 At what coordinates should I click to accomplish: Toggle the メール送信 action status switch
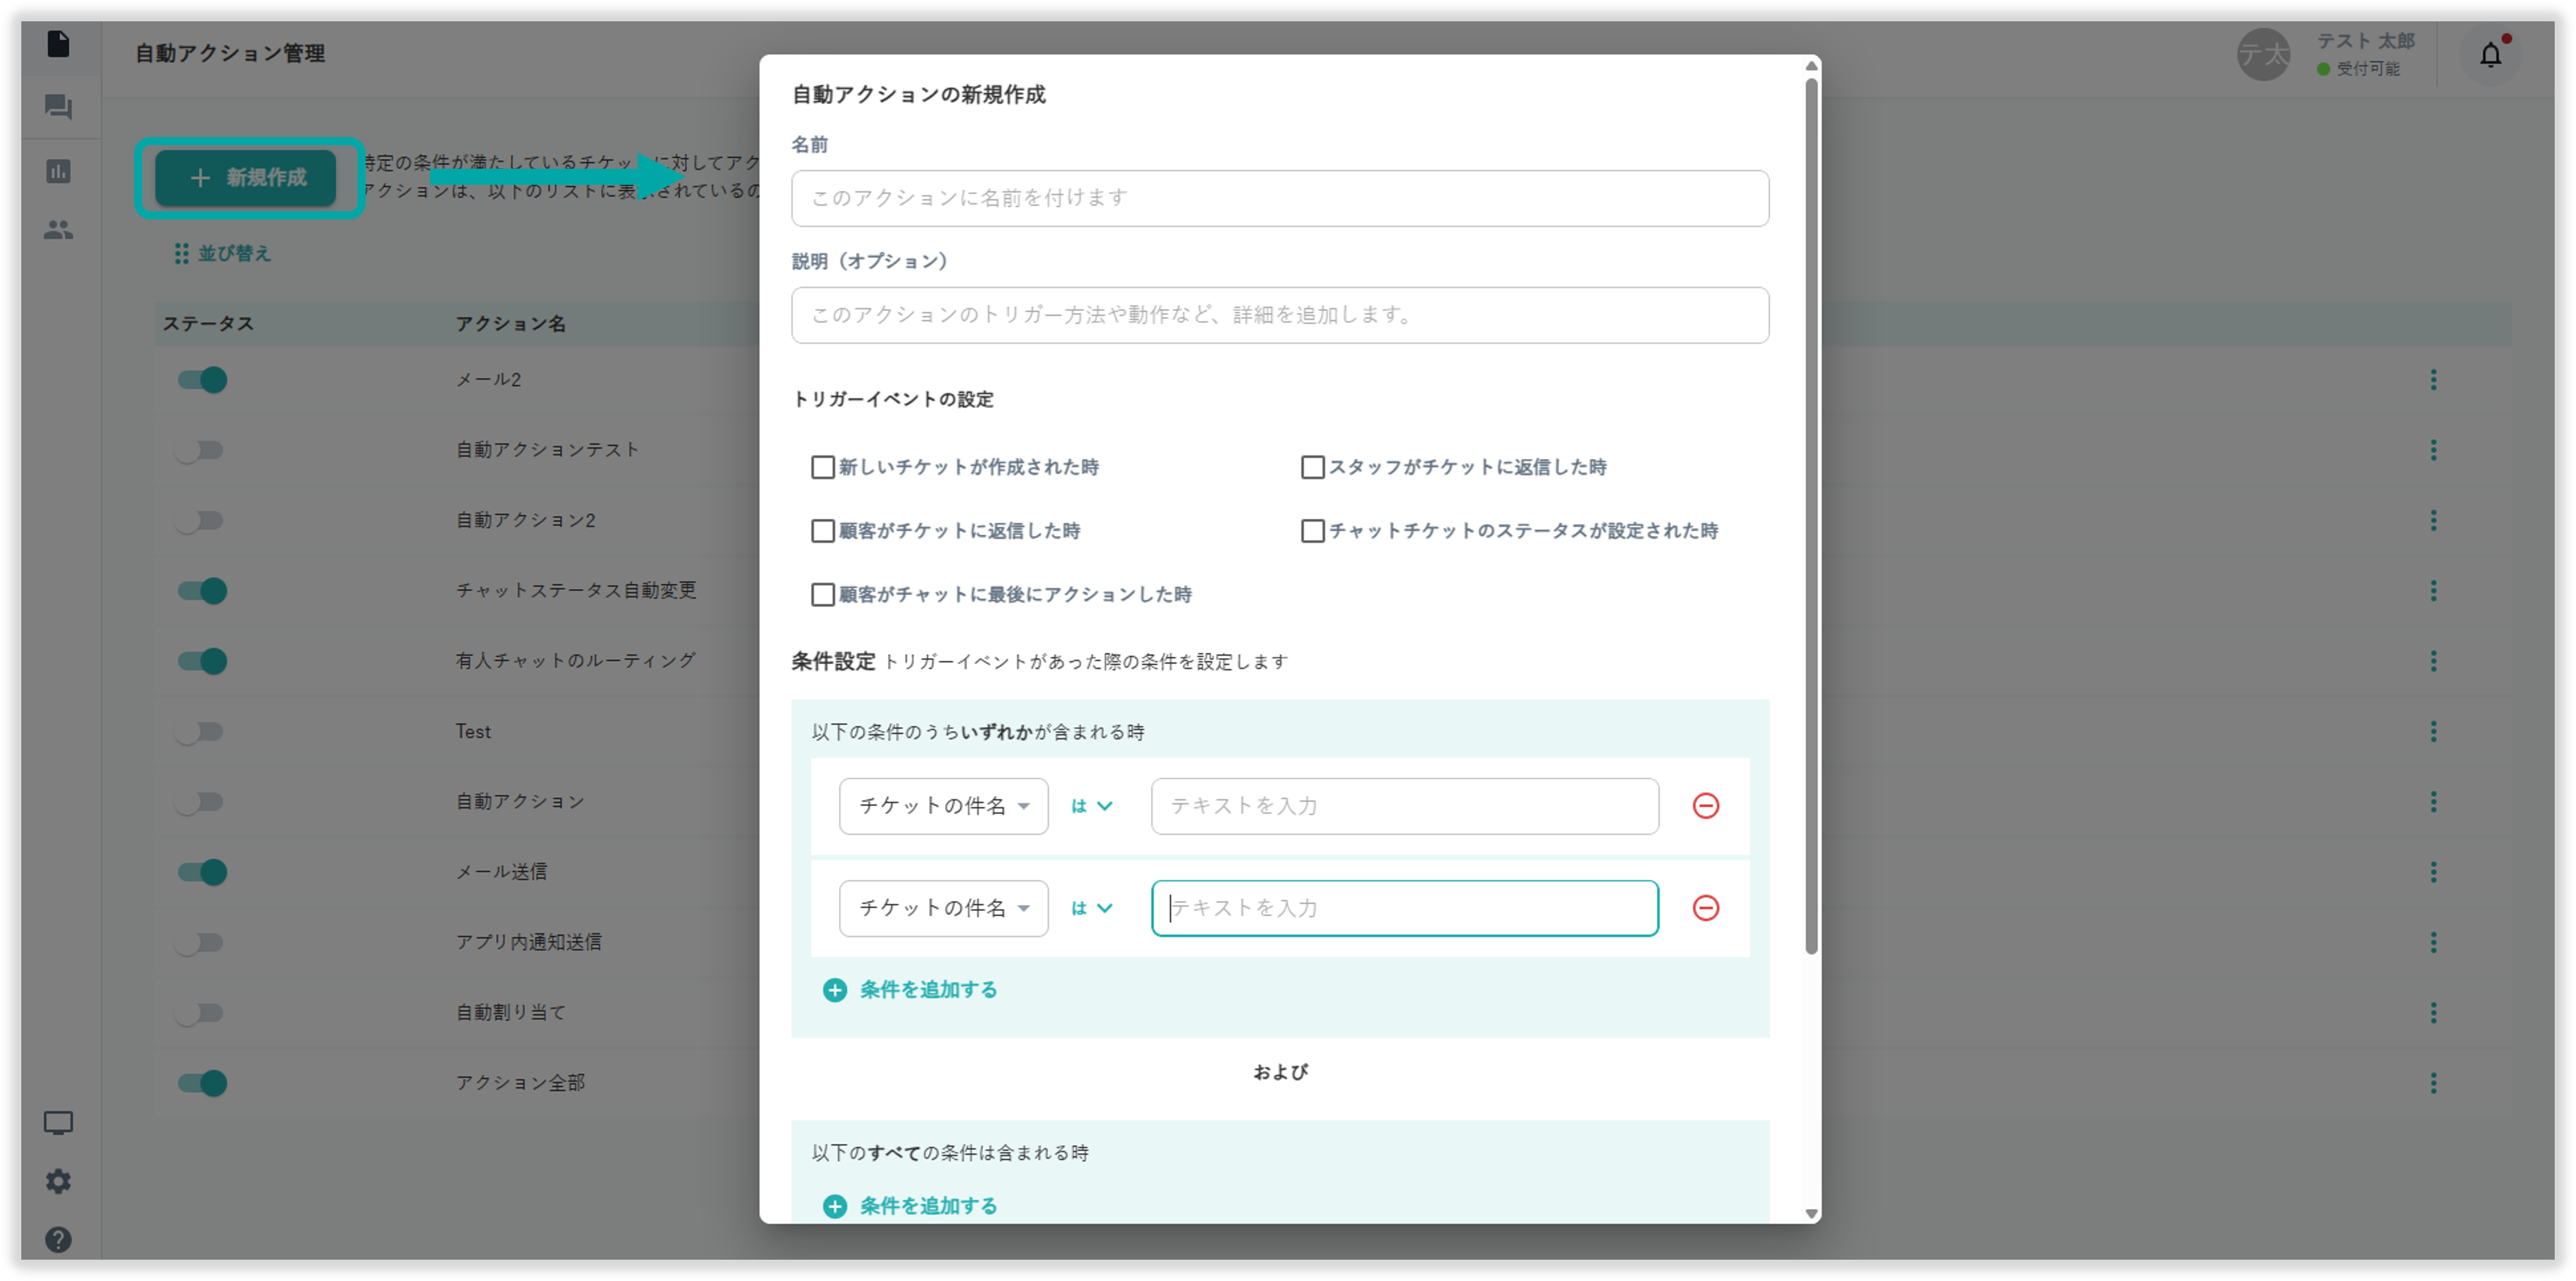[x=202, y=872]
